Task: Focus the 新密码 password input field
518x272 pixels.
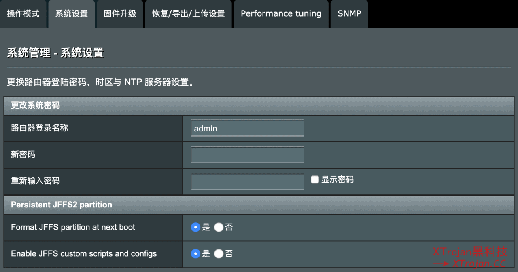Action: [x=247, y=155]
